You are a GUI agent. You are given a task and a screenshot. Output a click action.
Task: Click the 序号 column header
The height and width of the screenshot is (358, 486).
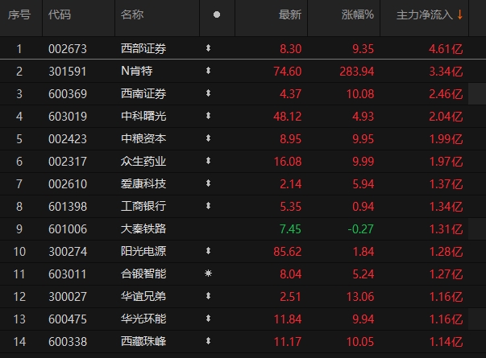(x=19, y=14)
